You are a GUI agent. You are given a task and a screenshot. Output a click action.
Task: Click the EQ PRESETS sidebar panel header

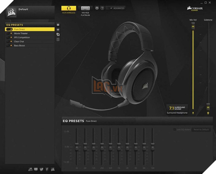coord(30,25)
